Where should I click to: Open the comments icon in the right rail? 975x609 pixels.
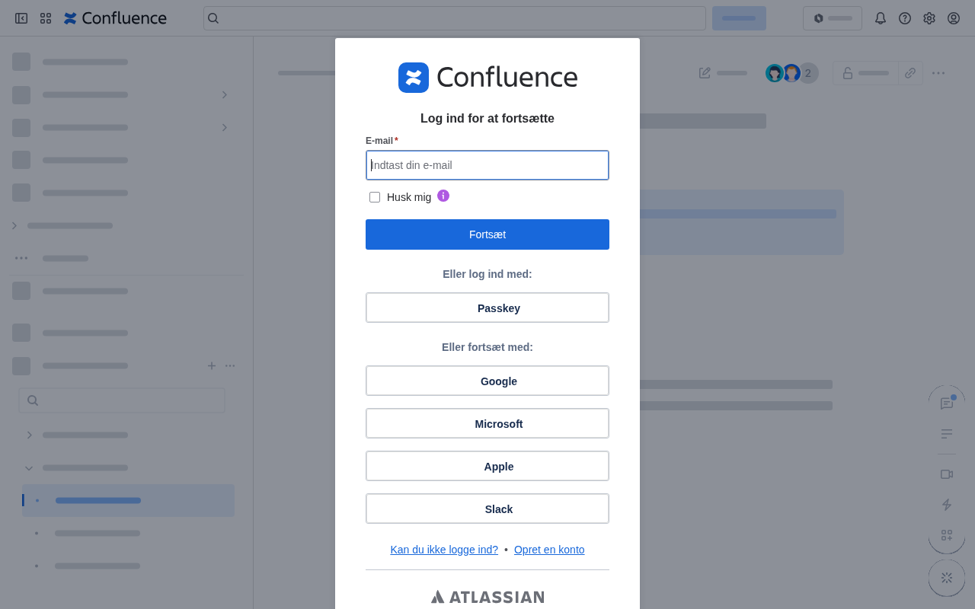(x=947, y=403)
